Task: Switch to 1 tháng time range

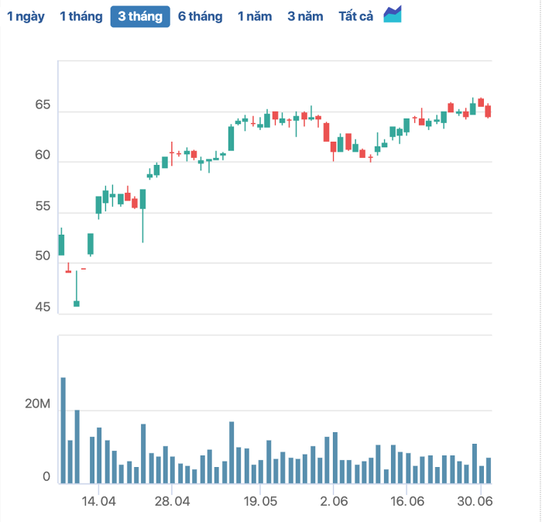Action: (81, 16)
